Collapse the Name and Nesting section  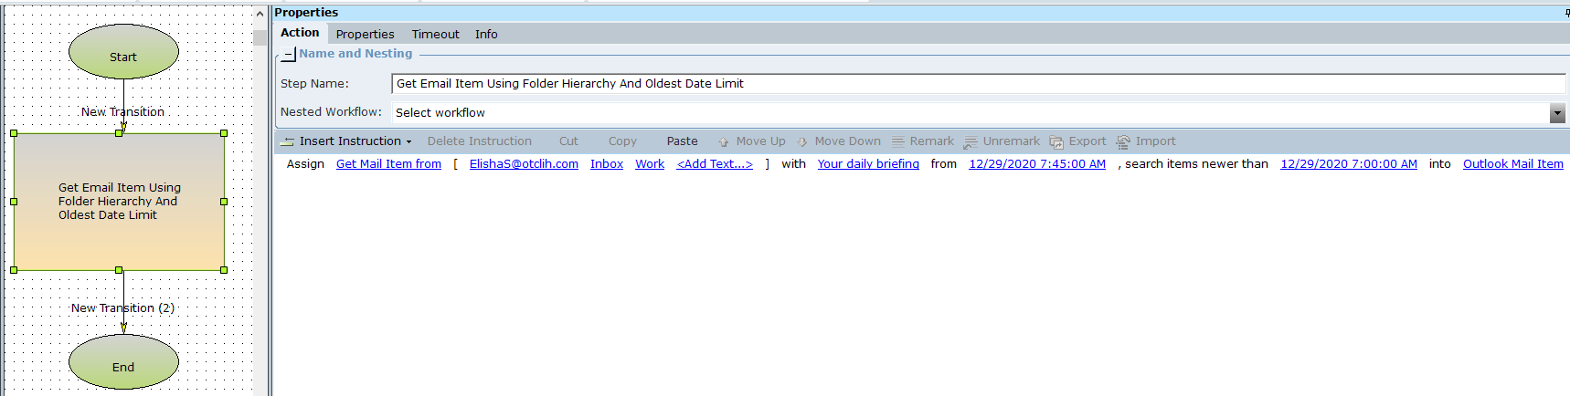click(x=288, y=55)
